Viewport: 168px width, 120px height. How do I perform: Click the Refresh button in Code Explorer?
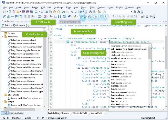pyautogui.click(x=7, y=25)
